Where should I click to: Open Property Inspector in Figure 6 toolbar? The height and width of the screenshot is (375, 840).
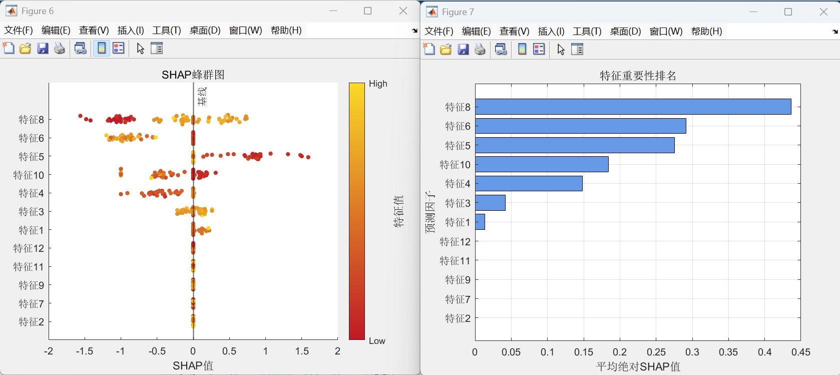pos(157,49)
